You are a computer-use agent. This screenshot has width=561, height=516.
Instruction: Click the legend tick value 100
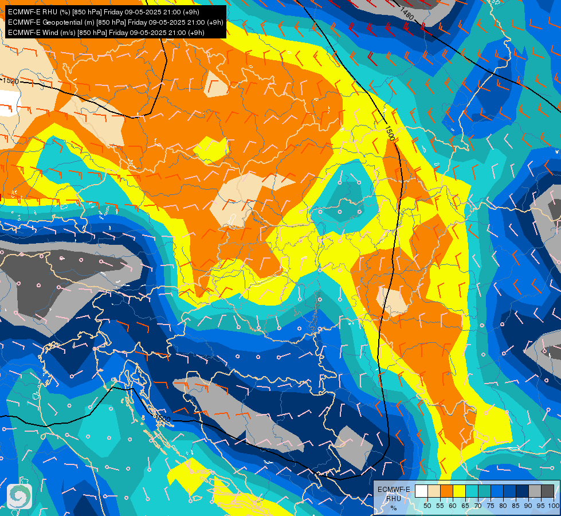(554, 506)
